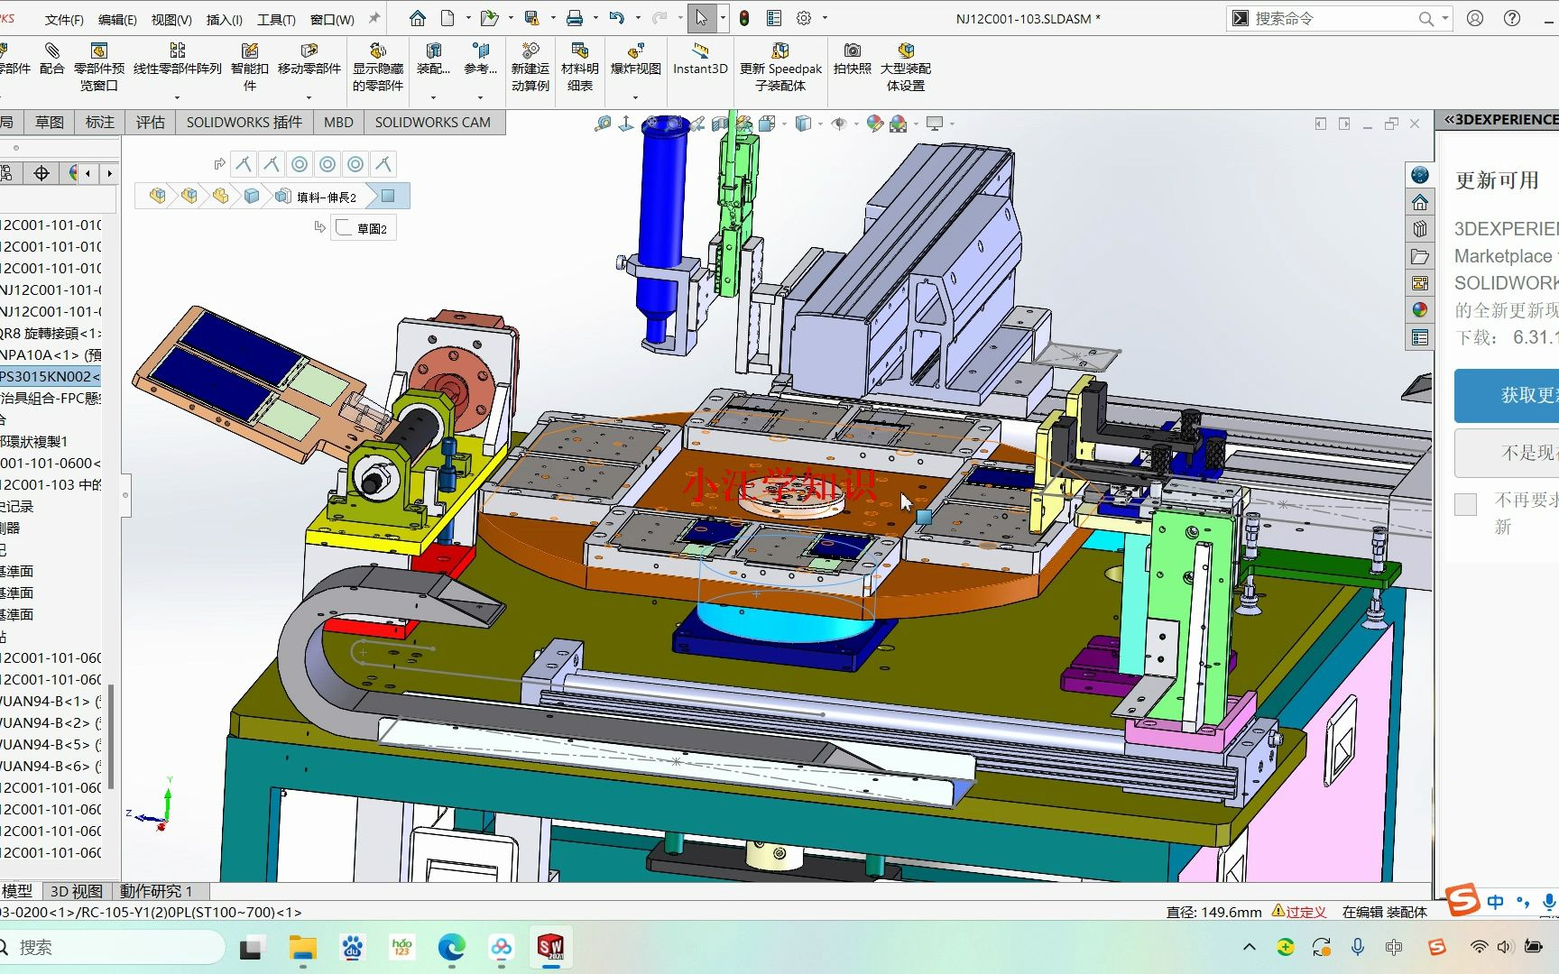Open the 插入(I) menu

pyautogui.click(x=224, y=19)
